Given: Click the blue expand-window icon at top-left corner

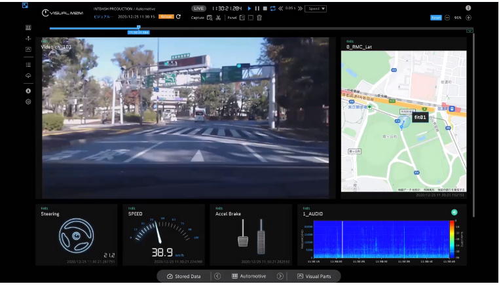Looking at the screenshot, I should pos(25,5).
